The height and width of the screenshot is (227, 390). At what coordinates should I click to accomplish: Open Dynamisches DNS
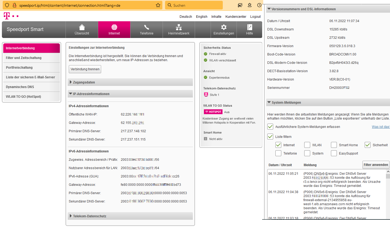(32, 87)
